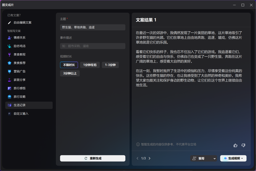The height and width of the screenshot is (171, 256).
Task: Go to the previous copy result
Action: coord(138,158)
